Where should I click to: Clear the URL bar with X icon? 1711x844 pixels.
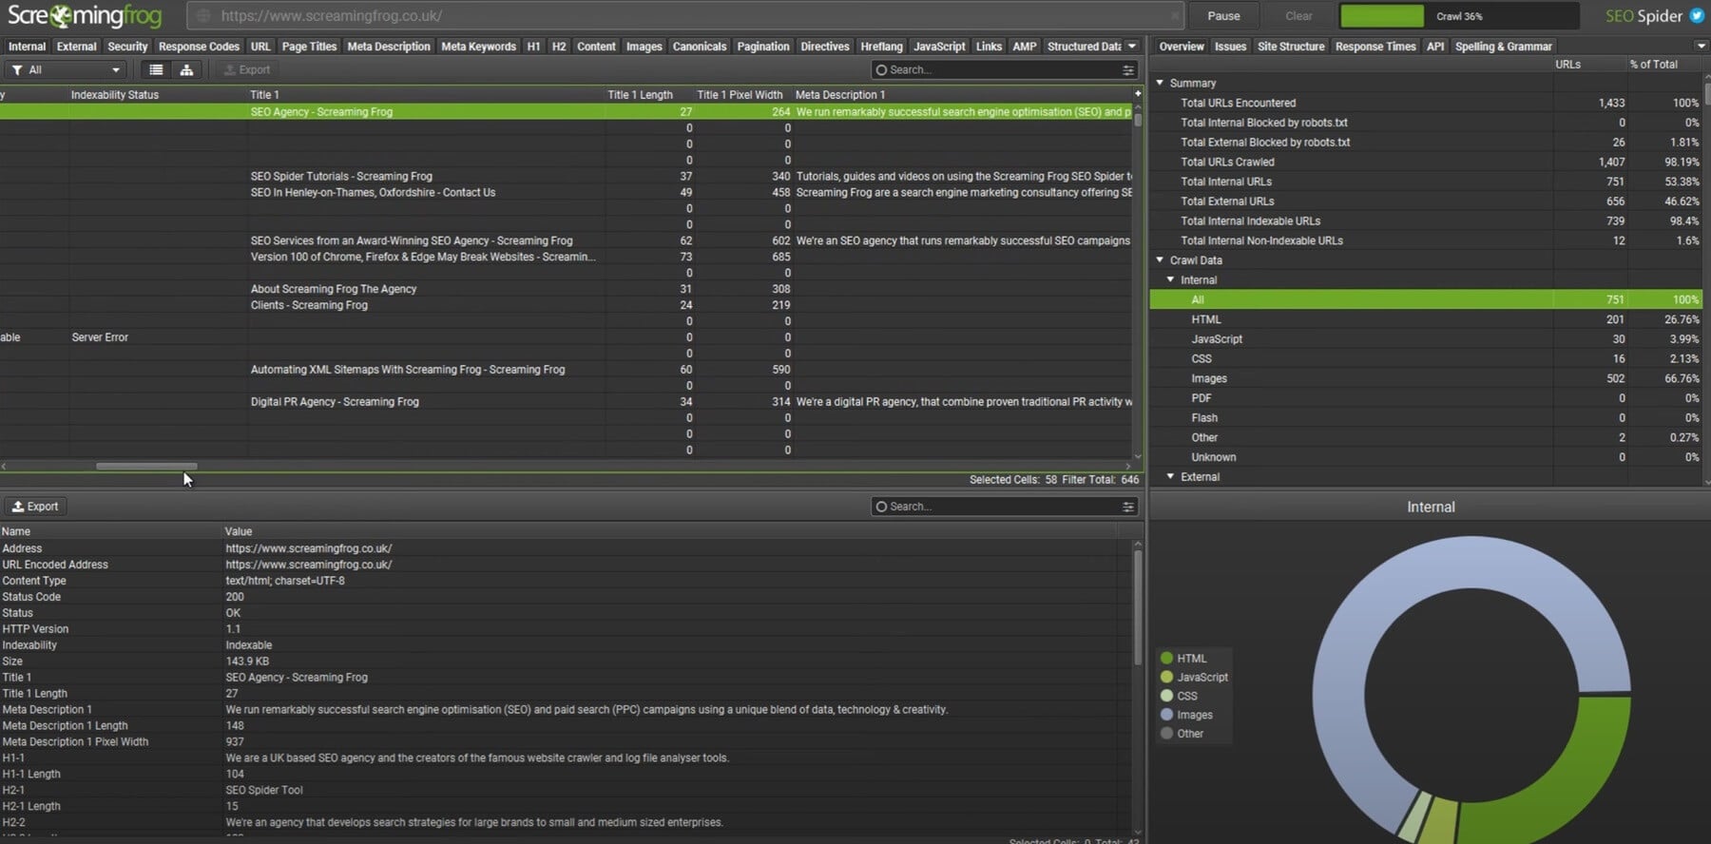click(x=1175, y=16)
